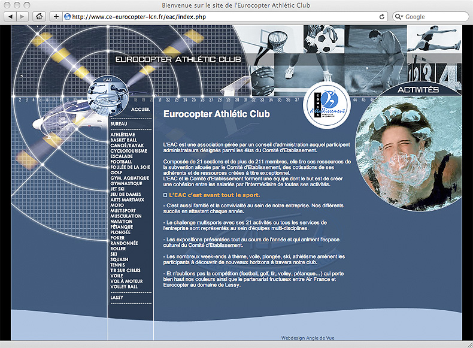Go to PLONGÉE section
Viewport: 473px width, 348px height.
pyautogui.click(x=120, y=232)
